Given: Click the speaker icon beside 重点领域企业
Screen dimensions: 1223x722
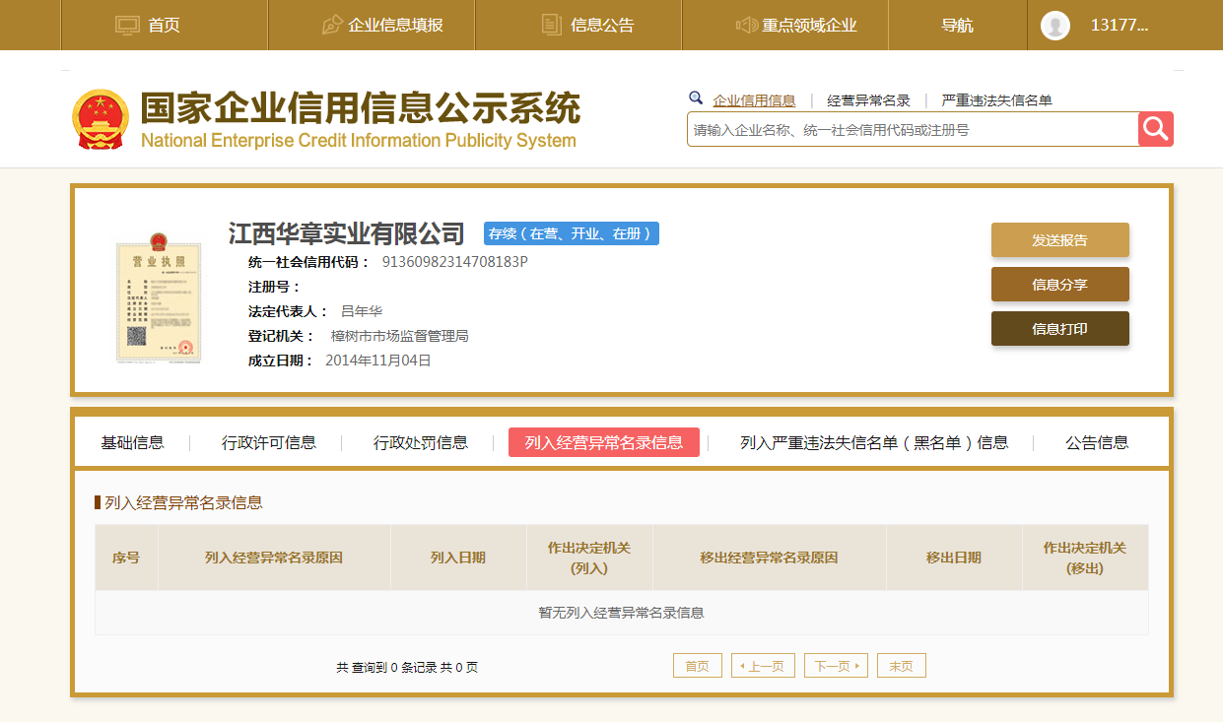Looking at the screenshot, I should [x=747, y=25].
